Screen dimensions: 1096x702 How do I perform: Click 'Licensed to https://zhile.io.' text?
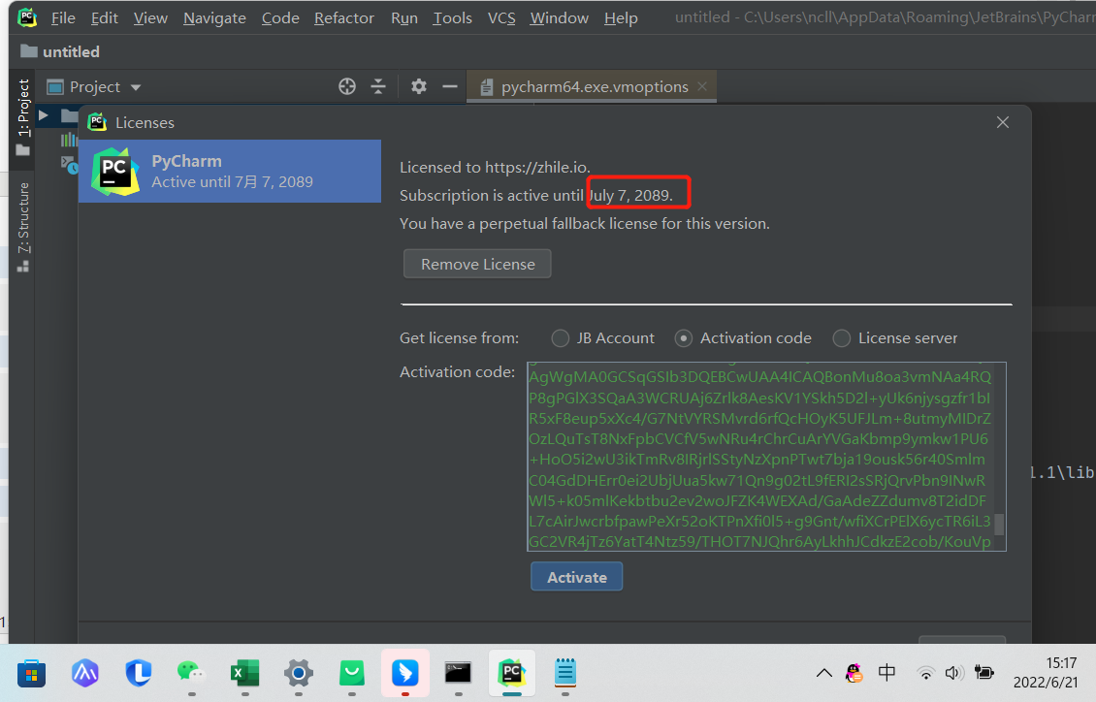(x=495, y=168)
